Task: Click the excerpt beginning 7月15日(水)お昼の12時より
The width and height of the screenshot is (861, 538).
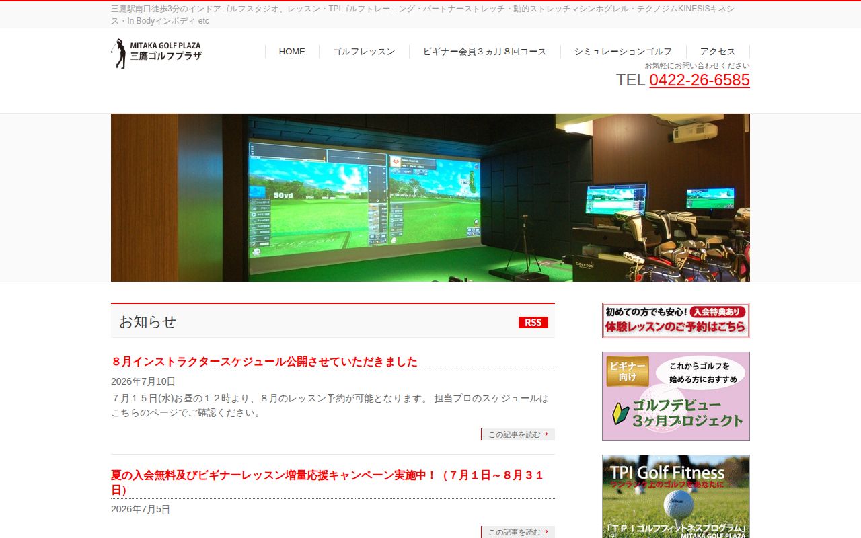Action: pos(330,406)
